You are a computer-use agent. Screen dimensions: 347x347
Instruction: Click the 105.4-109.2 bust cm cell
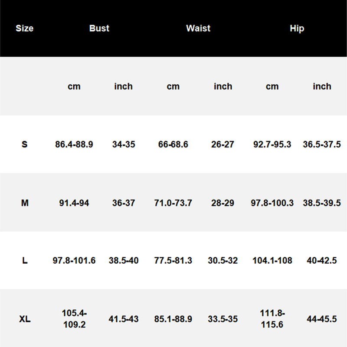point(74,318)
